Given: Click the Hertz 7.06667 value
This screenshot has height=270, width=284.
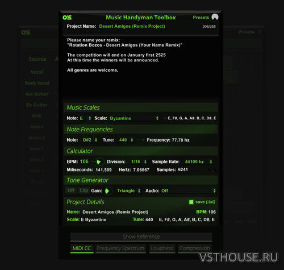Looking at the screenshot, I should tap(141, 170).
